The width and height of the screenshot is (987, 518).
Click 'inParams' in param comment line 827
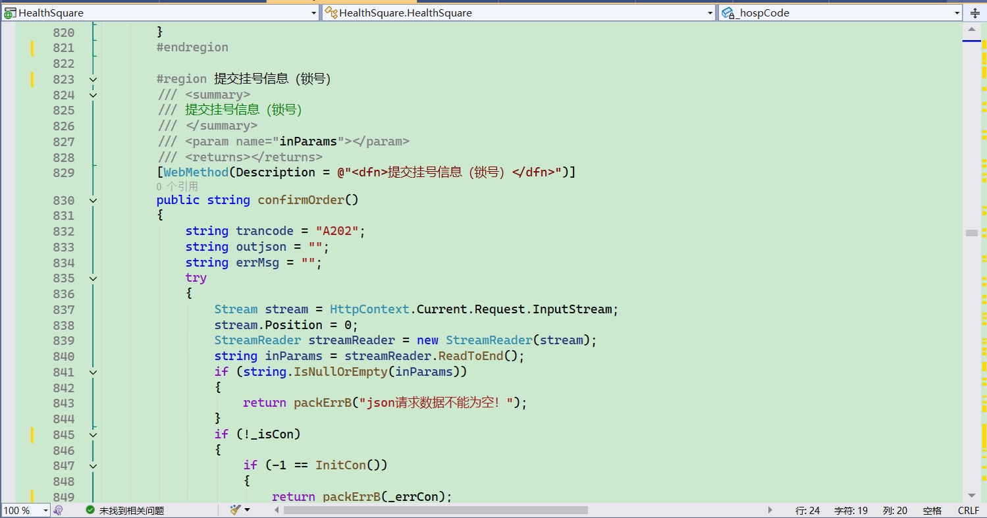[308, 142]
